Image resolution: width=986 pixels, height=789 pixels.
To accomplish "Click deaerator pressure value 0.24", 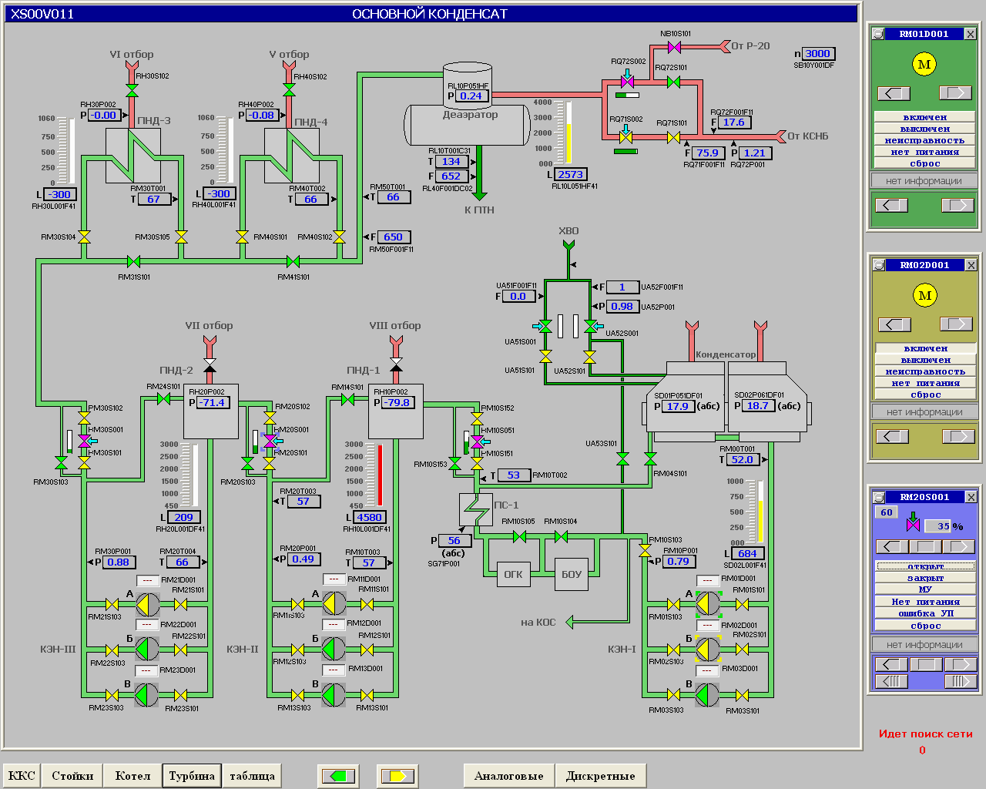I will pyautogui.click(x=471, y=96).
